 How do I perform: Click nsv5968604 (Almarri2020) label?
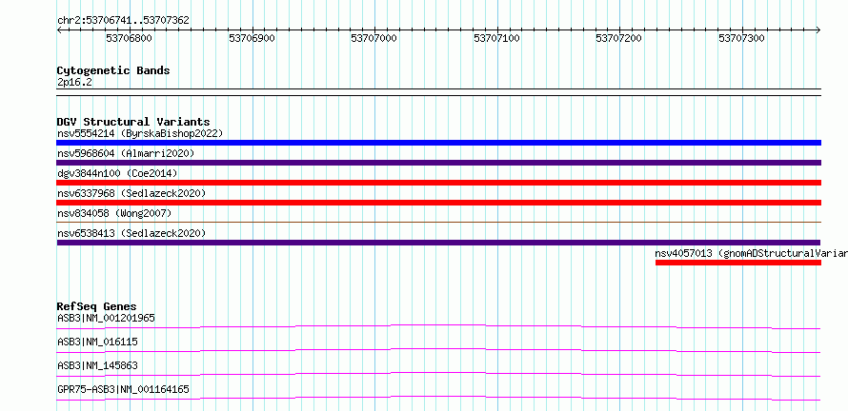coord(126,153)
